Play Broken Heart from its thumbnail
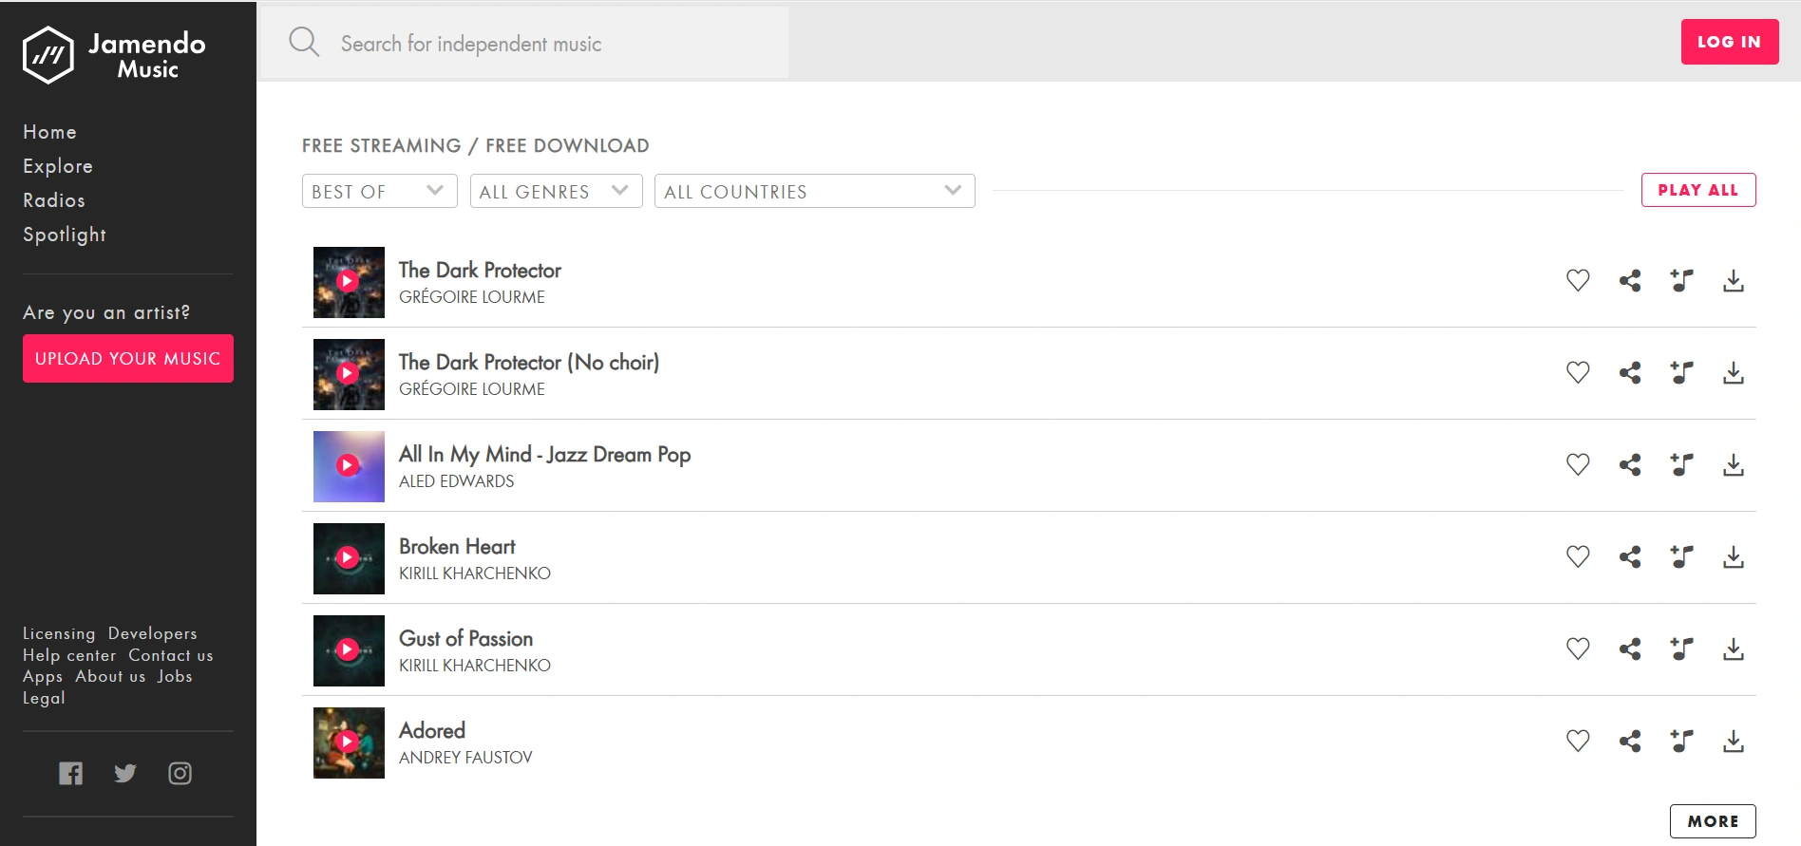1801x846 pixels. click(349, 558)
